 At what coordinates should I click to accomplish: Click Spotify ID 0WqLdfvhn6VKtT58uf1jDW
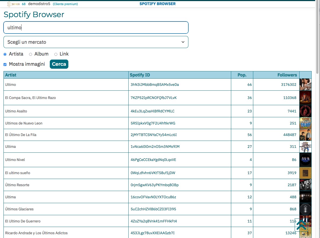coord(153,173)
